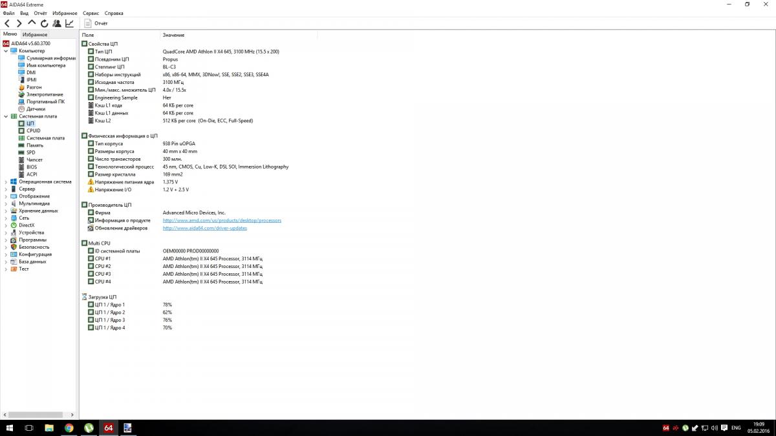The image size is (776, 436).
Task: Expand the Операционная система branch
Action: (6, 182)
